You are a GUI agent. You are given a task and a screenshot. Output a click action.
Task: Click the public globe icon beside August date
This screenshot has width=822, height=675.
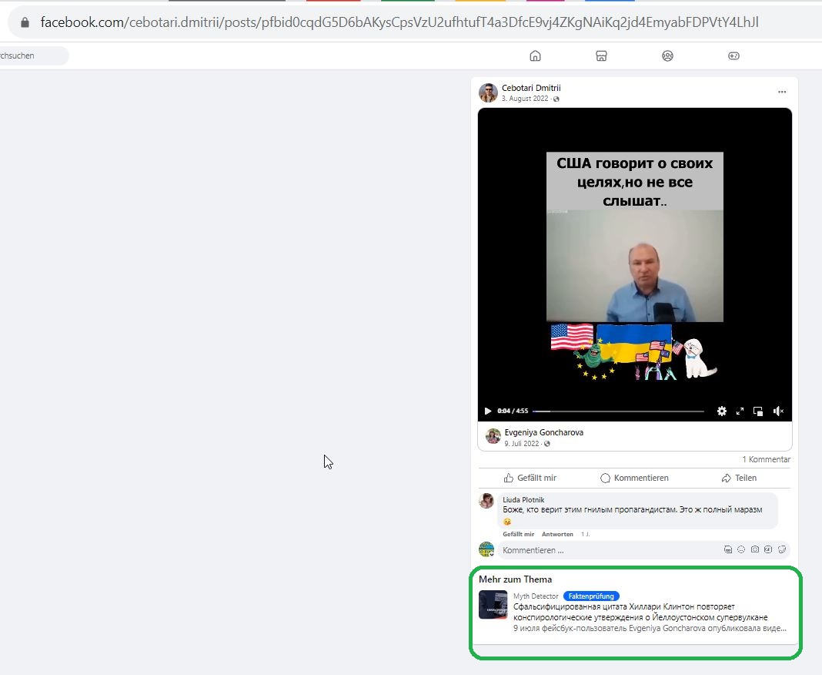556,99
